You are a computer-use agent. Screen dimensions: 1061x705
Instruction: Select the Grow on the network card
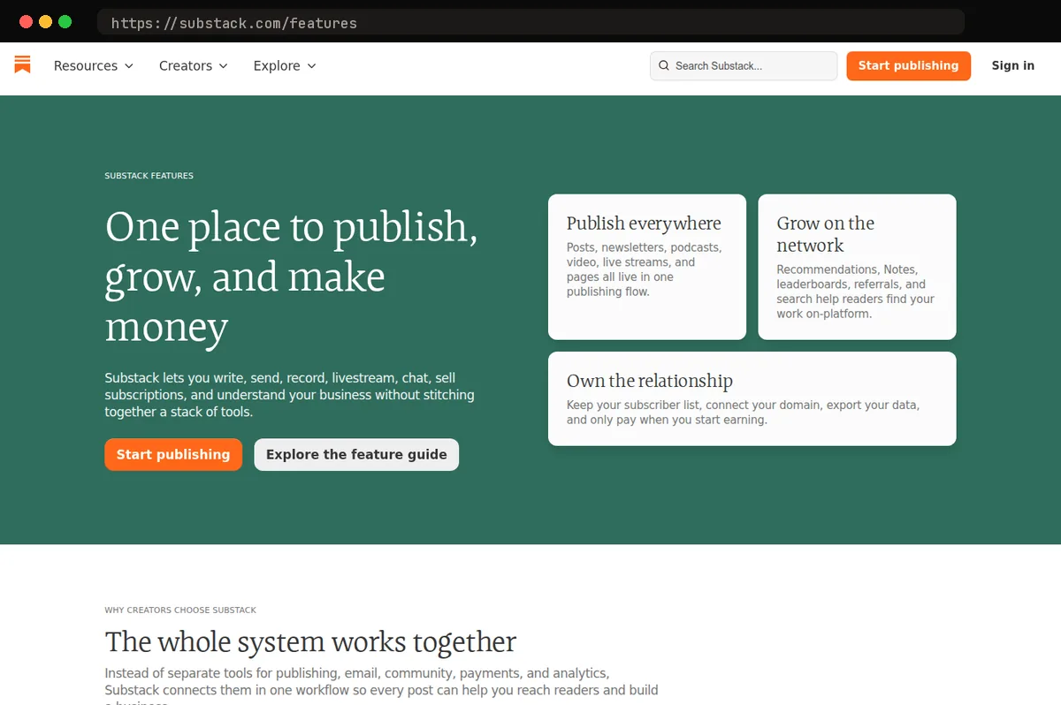point(857,267)
